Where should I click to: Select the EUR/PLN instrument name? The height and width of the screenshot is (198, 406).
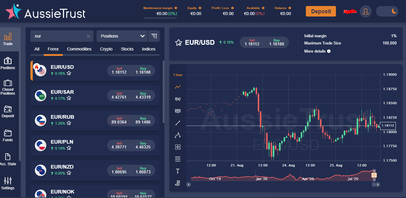(x=62, y=142)
